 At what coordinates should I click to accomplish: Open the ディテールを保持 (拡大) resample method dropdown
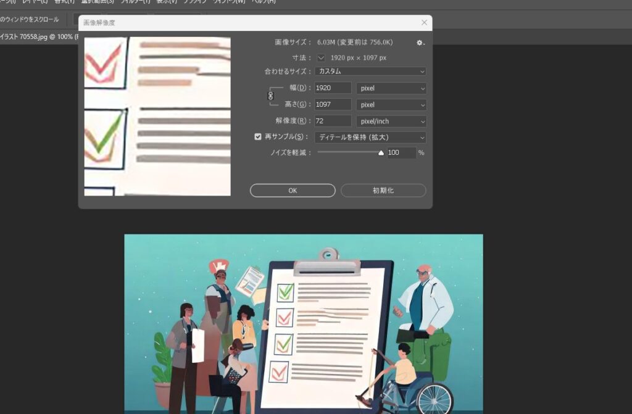click(x=370, y=138)
